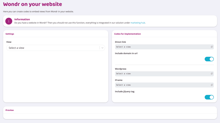Copy the Wordpress code
Viewport: 220px width, 123px height.
211,74
